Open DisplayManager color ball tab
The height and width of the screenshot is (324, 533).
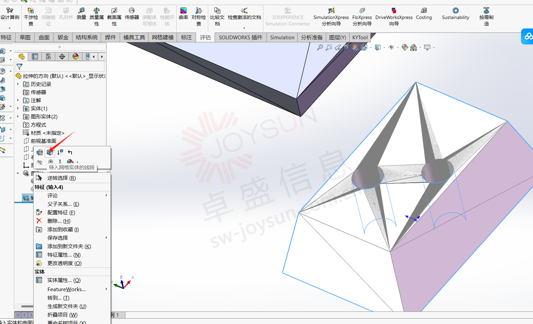(76, 57)
